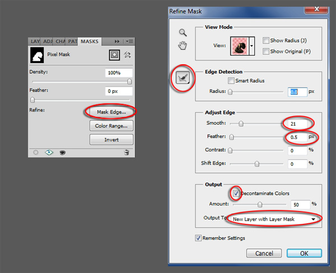This screenshot has height=273, width=336.
Task: Switch to the Masks tab
Action: pos(89,41)
